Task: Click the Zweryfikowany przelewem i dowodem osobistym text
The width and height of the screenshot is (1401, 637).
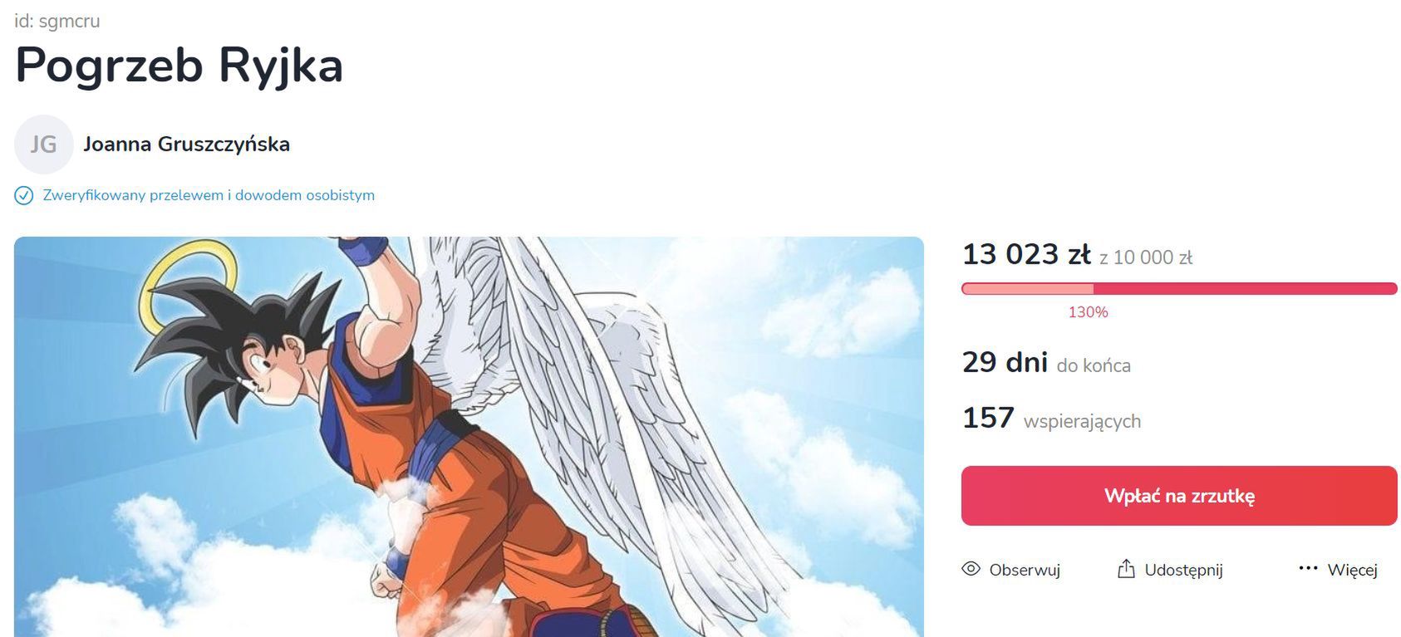Action: (x=209, y=196)
